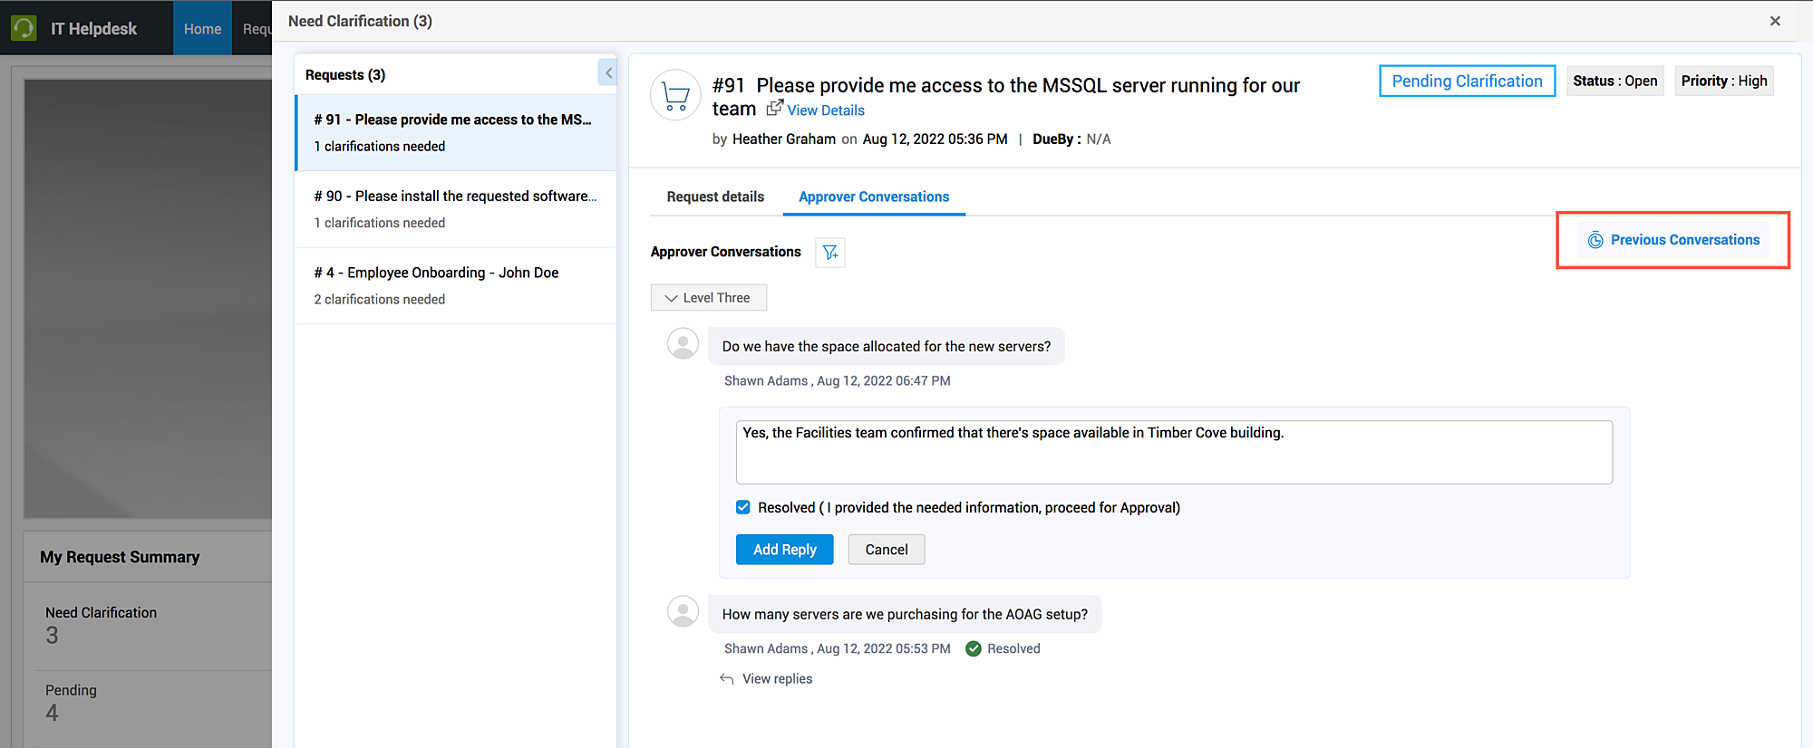Viewport: 1813px width, 748px height.
Task: Open Previous Conversations
Action: click(1673, 240)
